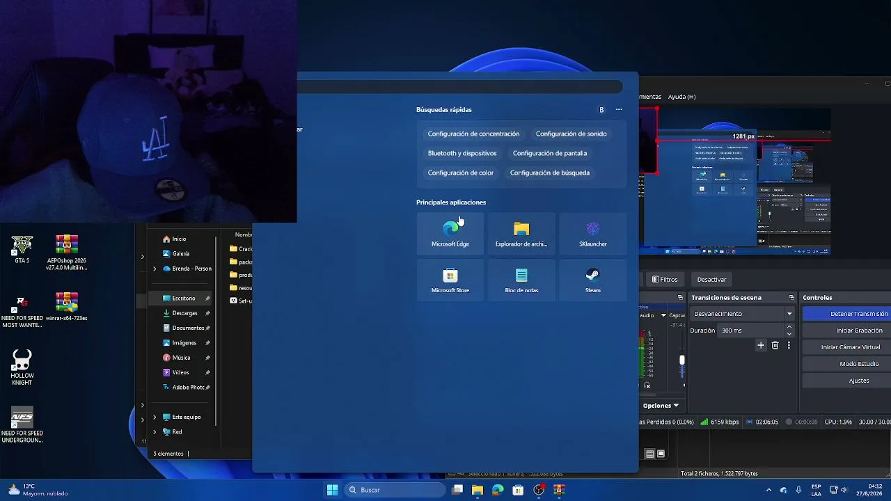This screenshot has width=891, height=501.
Task: Add a scene transition in OBS
Action: pyautogui.click(x=761, y=345)
